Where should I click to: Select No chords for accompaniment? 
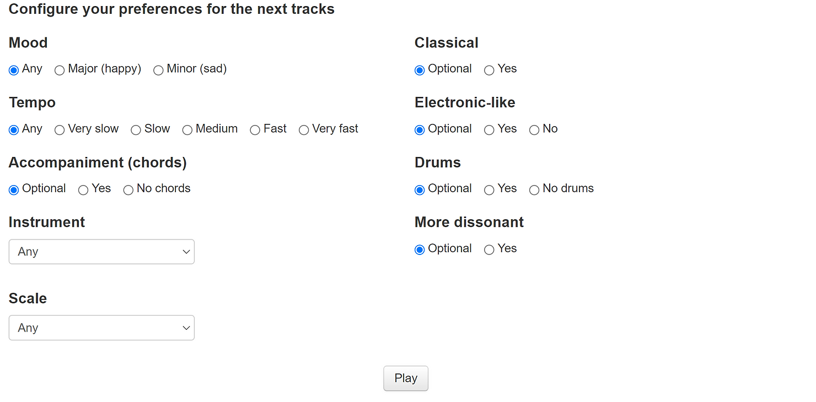pos(128,190)
